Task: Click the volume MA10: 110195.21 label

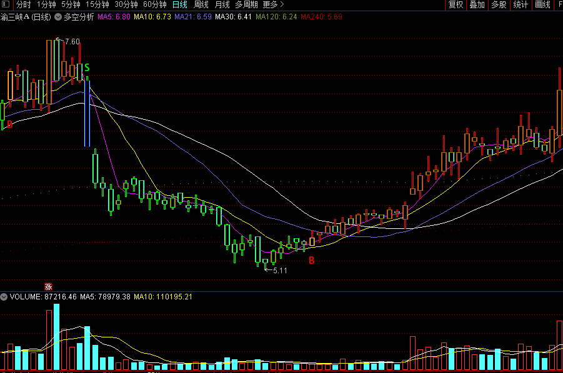Action: [x=163, y=297]
